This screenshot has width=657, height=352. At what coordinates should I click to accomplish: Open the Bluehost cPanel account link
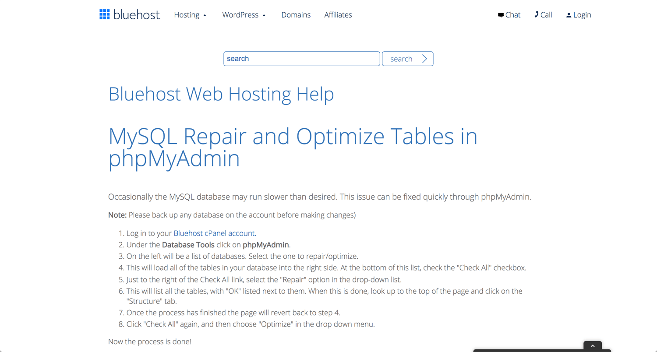click(214, 233)
